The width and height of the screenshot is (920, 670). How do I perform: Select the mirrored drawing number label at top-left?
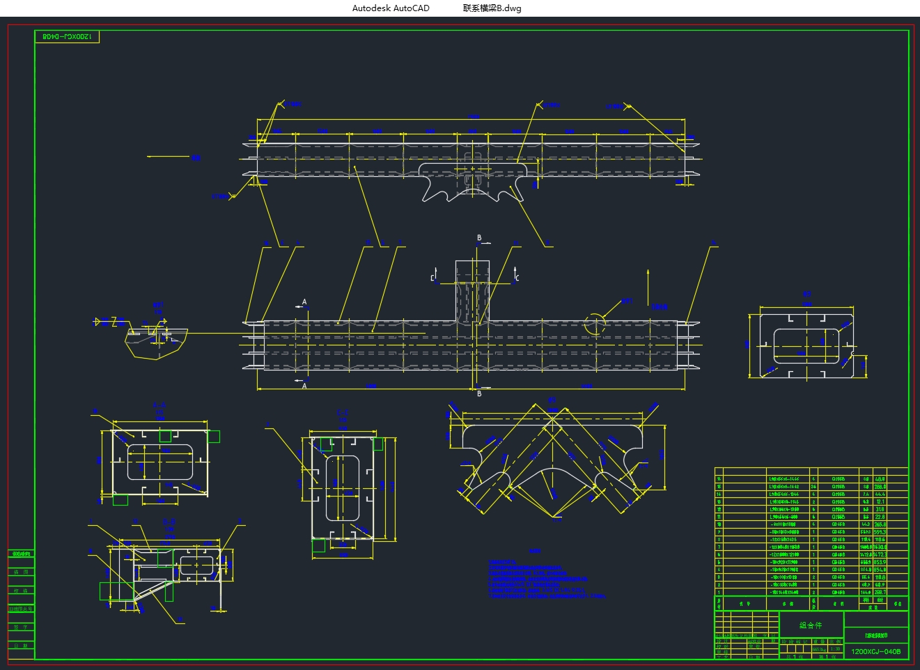(x=67, y=36)
